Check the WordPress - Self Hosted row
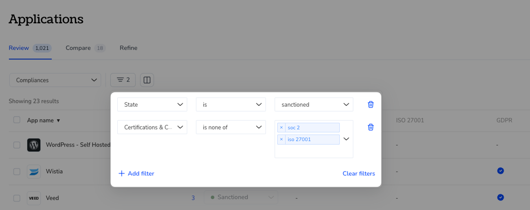 coord(17,145)
